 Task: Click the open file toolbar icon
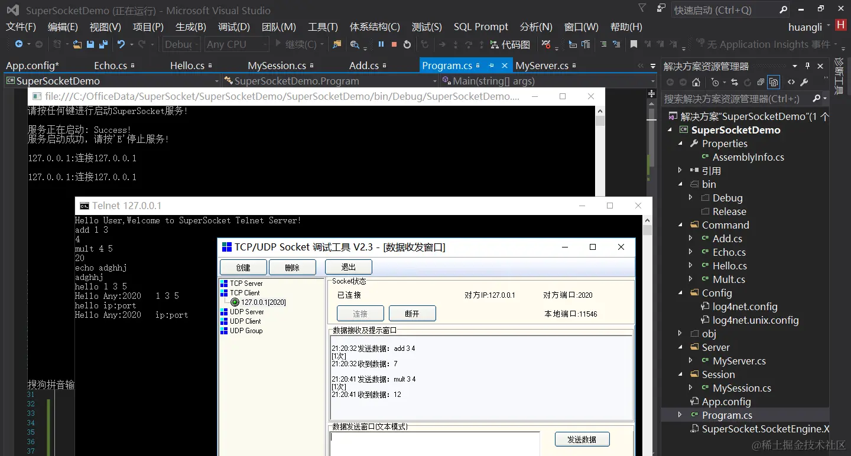tap(77, 44)
